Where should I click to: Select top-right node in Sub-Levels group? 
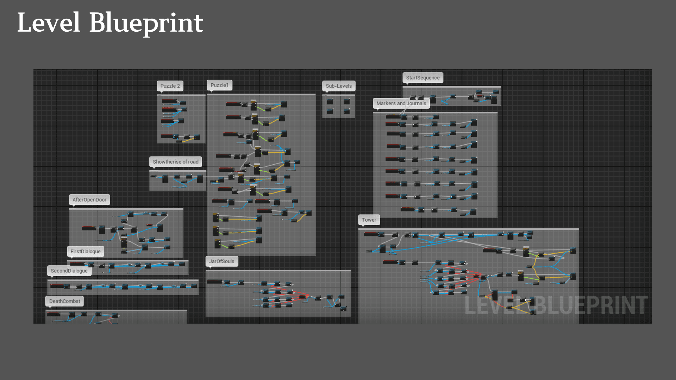[x=347, y=102]
